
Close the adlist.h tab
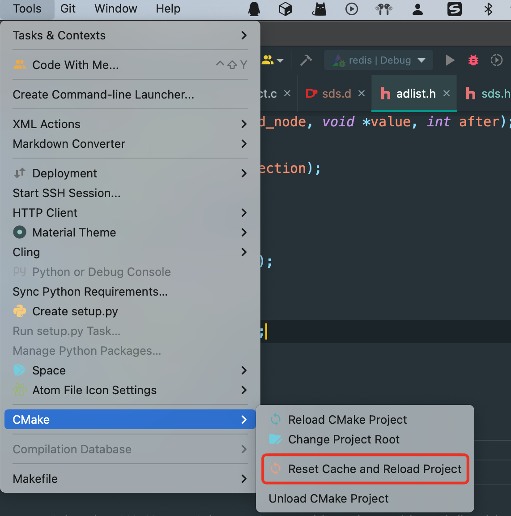[x=446, y=93]
